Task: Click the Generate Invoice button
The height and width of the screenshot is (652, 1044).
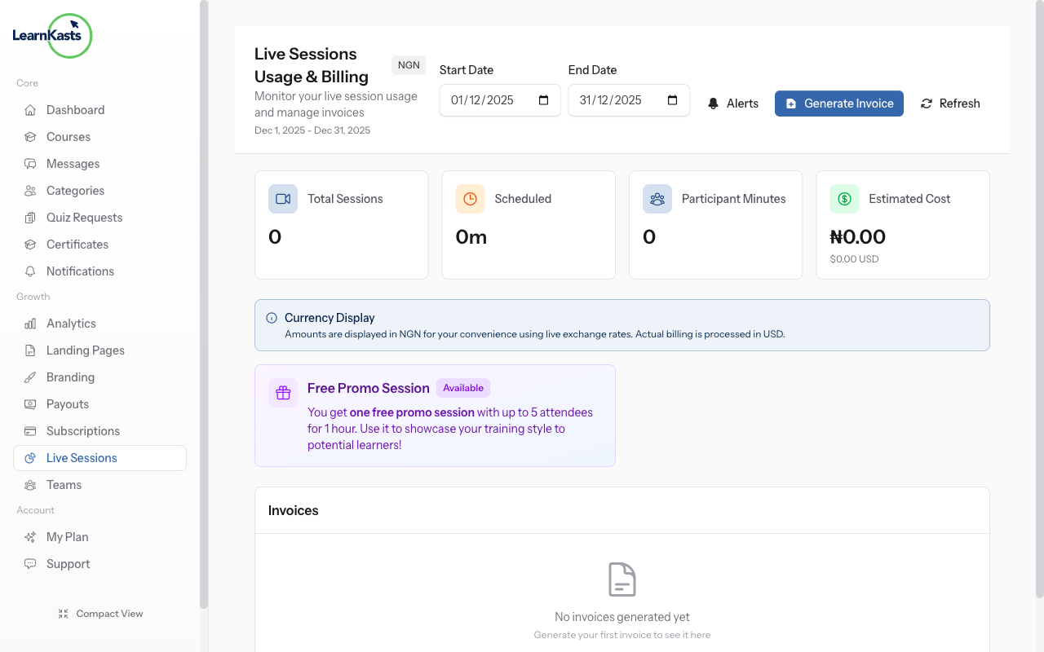Action: click(838, 104)
